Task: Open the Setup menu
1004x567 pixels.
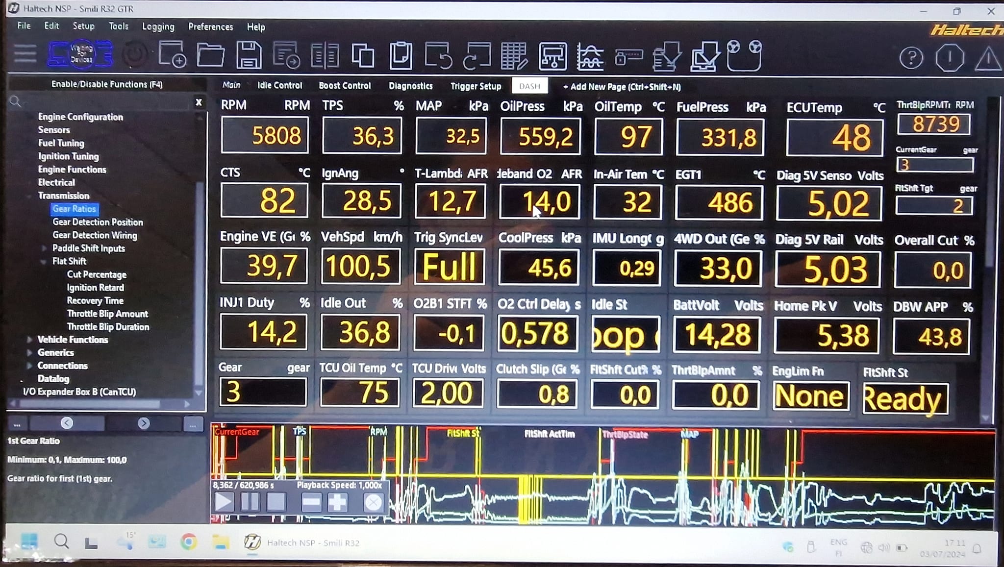Action: point(83,26)
